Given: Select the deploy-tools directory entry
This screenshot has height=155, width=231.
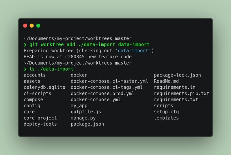Looking at the screenshot, I should (40, 124).
